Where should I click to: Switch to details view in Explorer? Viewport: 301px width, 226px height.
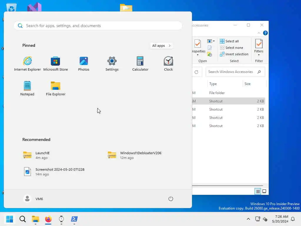click(x=258, y=191)
